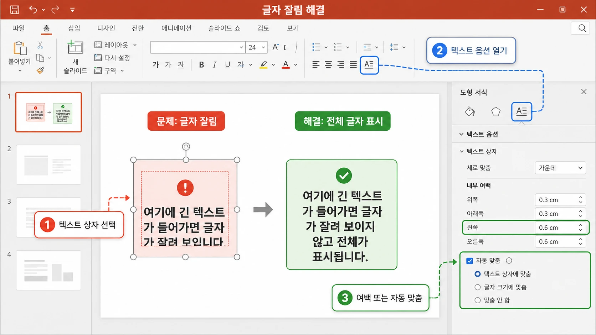The image size is (596, 335).
Task: Open the font name dropdown
Action: coord(241,47)
